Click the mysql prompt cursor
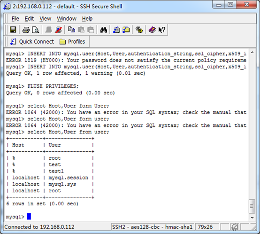This screenshot has height=234, width=260. (x=29, y=217)
